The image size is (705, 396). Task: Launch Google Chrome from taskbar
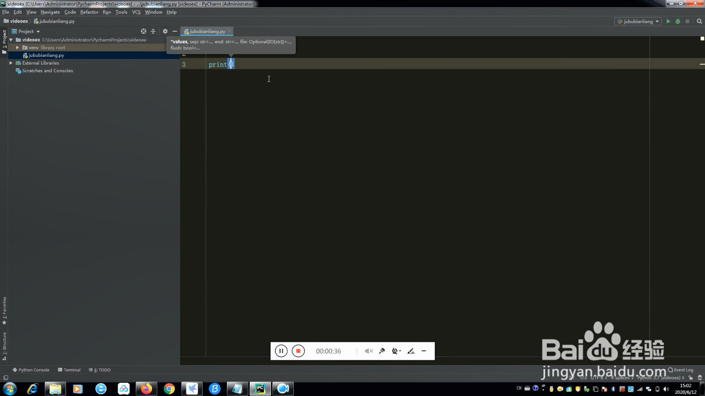(169, 389)
